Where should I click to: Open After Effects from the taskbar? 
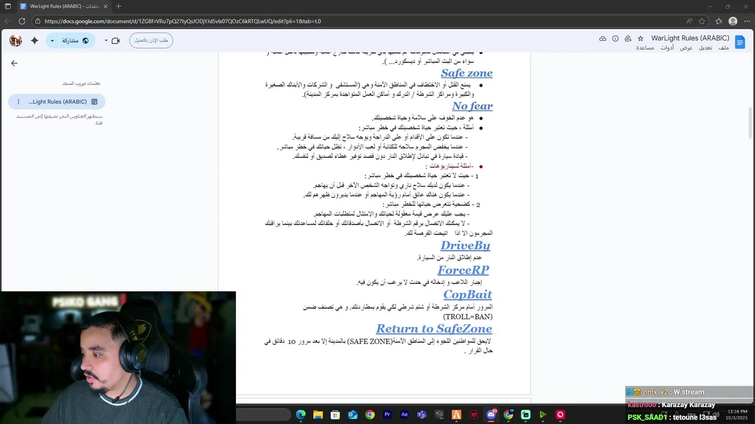[x=405, y=415]
